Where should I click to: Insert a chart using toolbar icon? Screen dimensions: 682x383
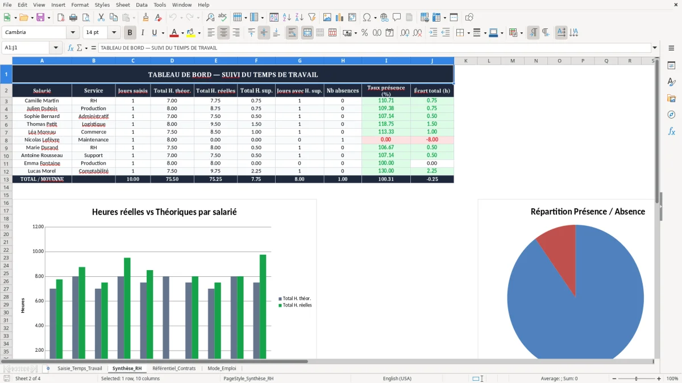click(340, 18)
